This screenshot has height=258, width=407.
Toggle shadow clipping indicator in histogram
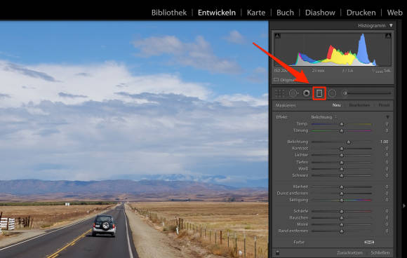[x=277, y=36]
